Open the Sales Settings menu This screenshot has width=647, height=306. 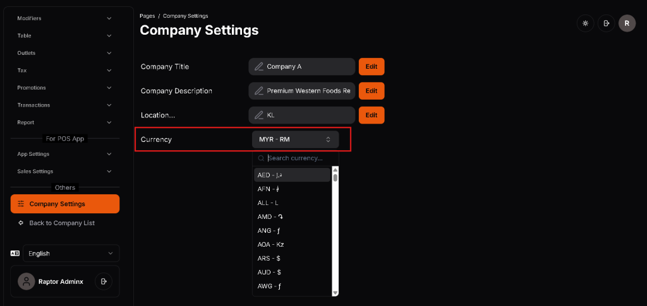64,171
